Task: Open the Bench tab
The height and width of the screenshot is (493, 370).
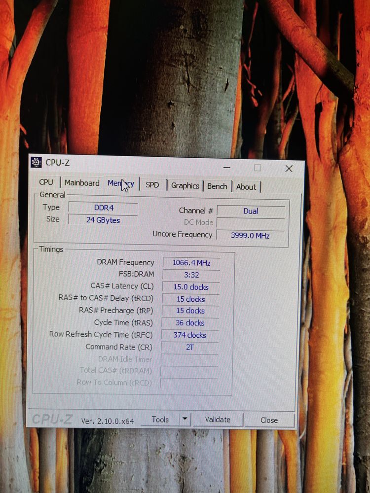Action: click(x=217, y=186)
